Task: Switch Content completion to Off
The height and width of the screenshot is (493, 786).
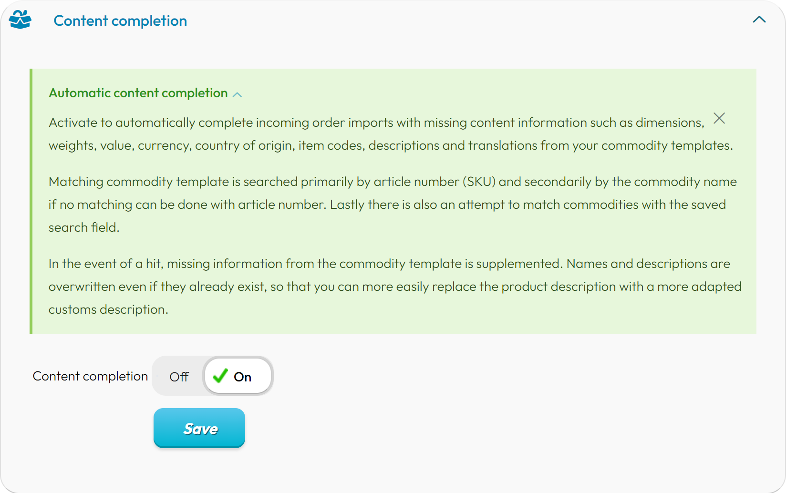Action: coord(179,376)
